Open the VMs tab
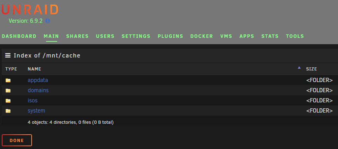Viewport: 338px width, 149px height. point(226,36)
